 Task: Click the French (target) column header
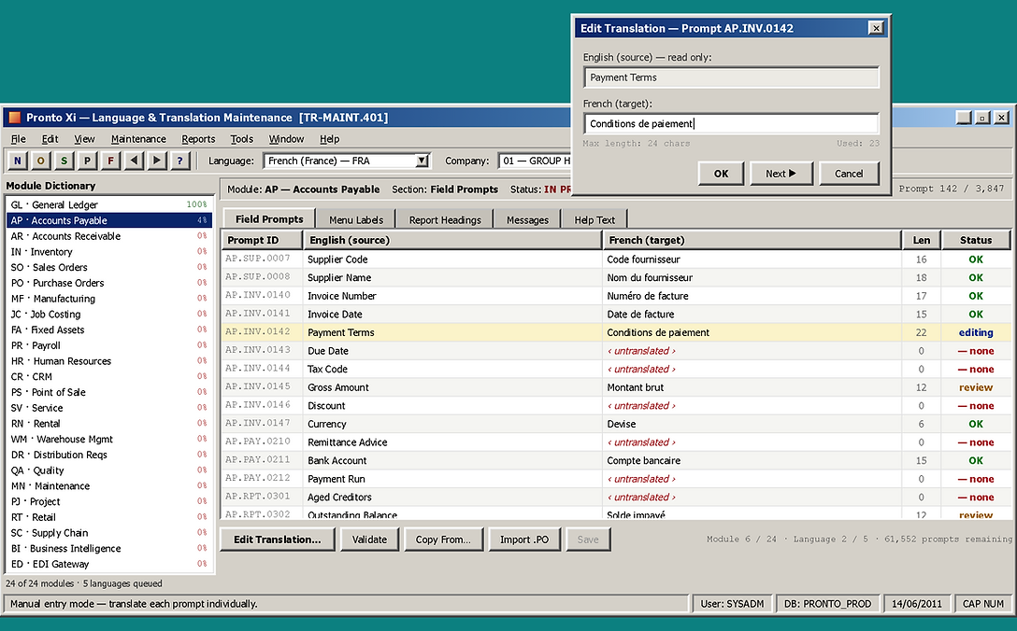point(752,240)
